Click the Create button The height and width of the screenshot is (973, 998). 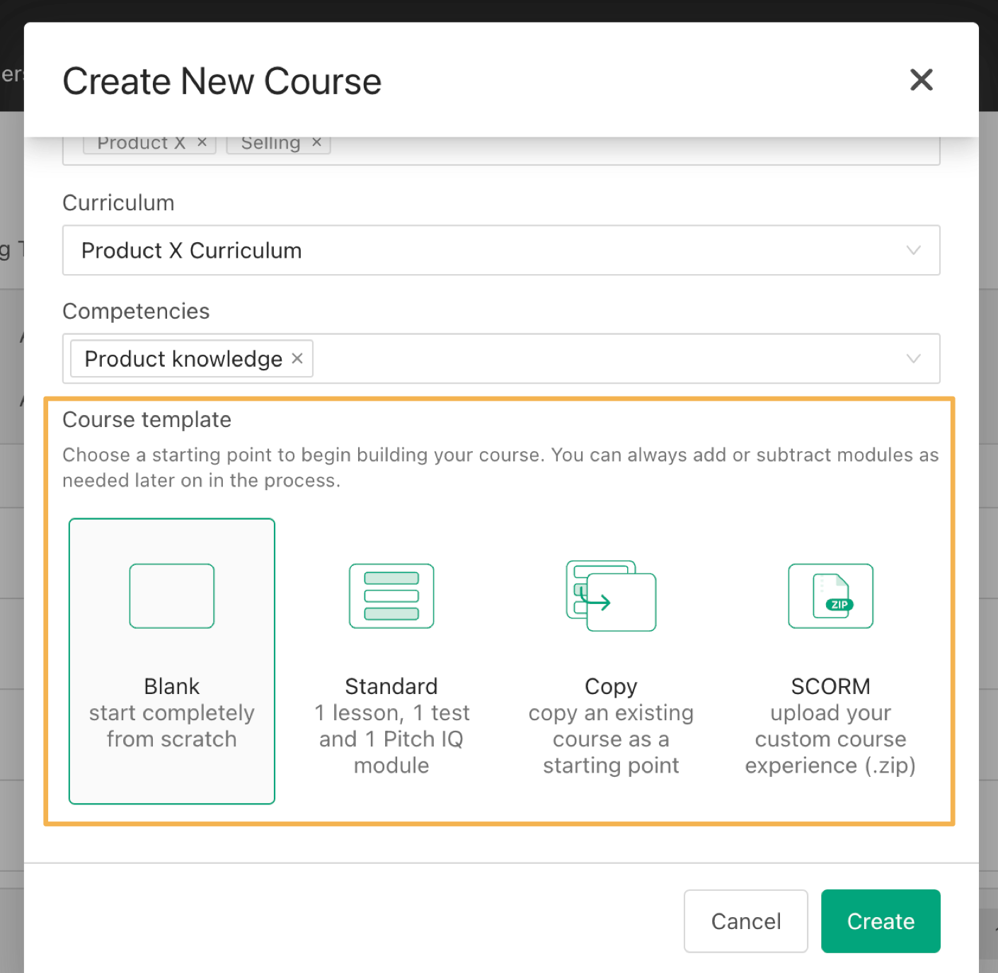(881, 921)
